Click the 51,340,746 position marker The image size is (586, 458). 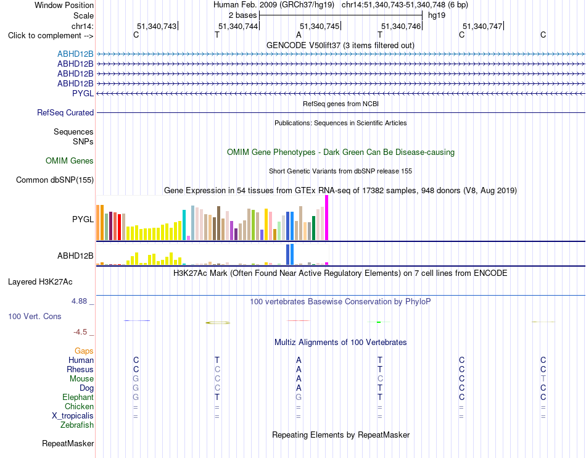[x=401, y=26]
